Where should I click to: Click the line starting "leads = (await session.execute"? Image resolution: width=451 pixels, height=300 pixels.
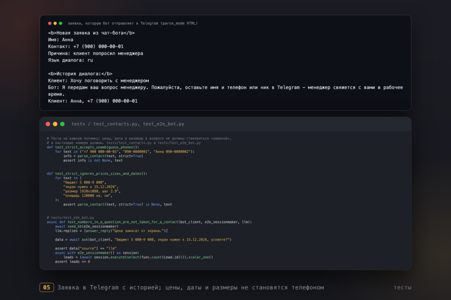tap(138, 257)
